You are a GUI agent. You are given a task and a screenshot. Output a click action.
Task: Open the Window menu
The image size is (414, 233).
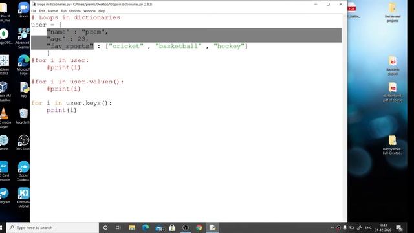pos(89,11)
